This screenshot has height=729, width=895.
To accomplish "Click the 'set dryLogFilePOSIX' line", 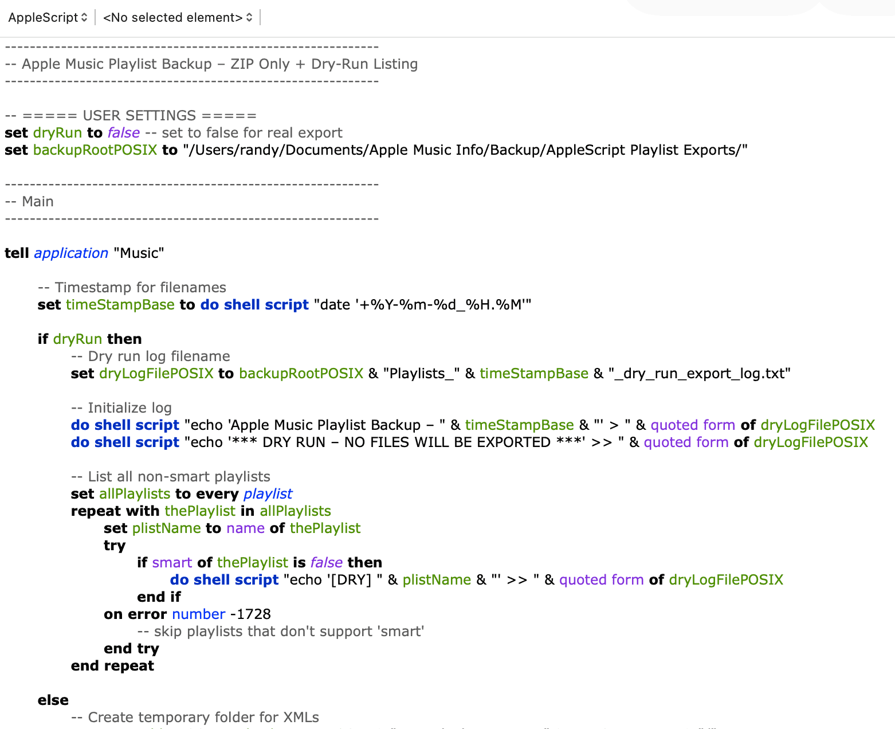I will [x=431, y=373].
